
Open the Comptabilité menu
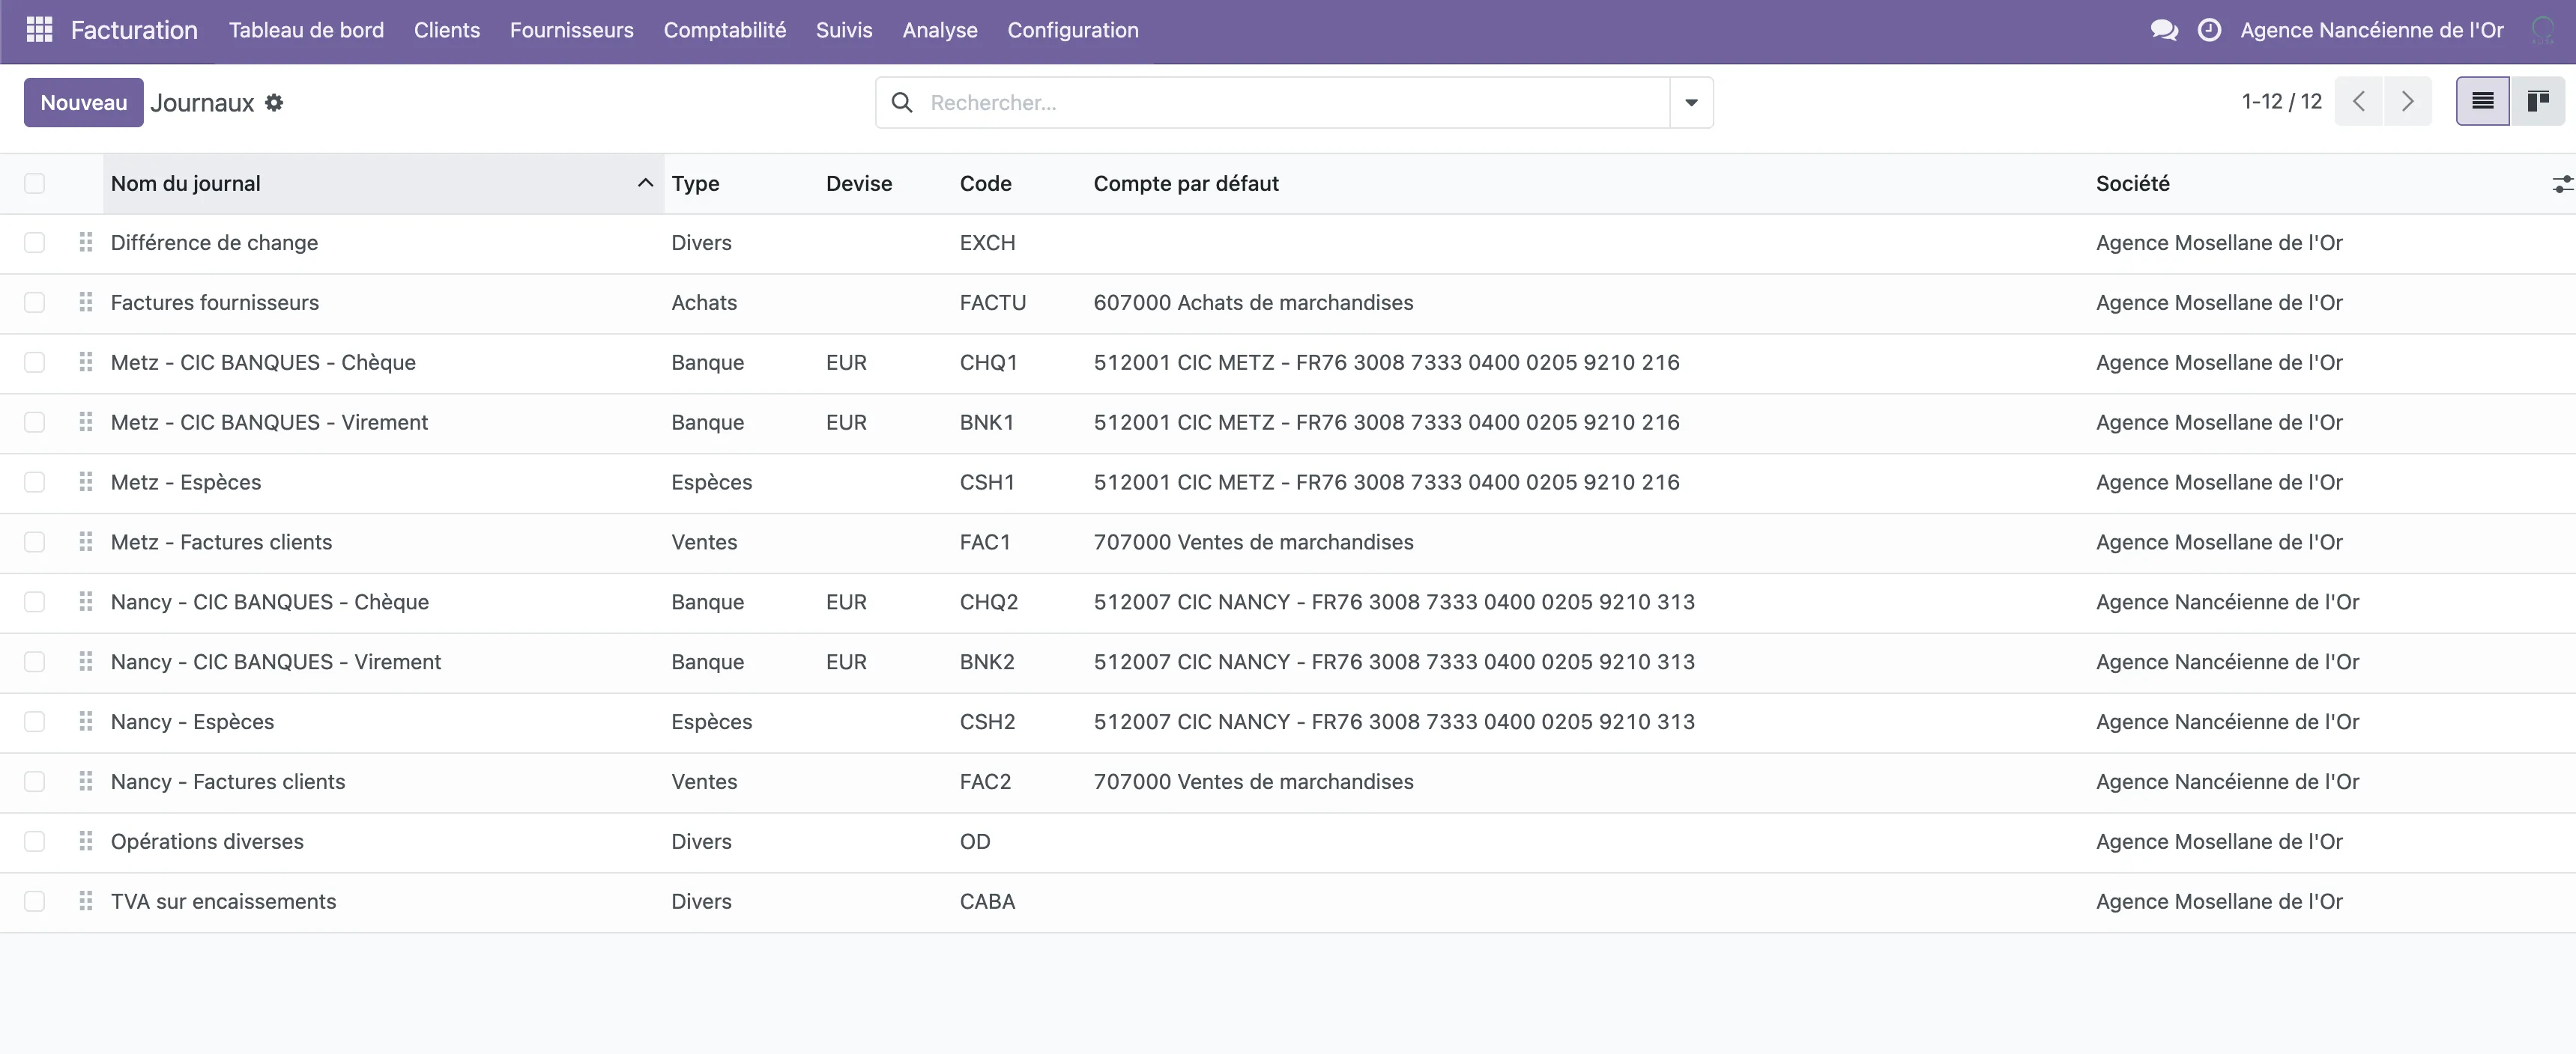pyautogui.click(x=724, y=30)
